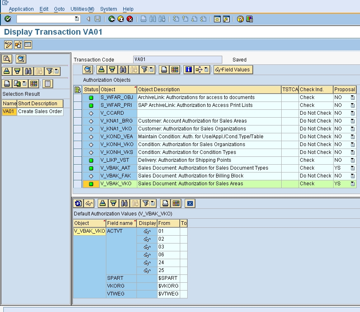Select row of V_VBAK_AAT using row selector
Screen dimensions: 360x312
pos(78,168)
